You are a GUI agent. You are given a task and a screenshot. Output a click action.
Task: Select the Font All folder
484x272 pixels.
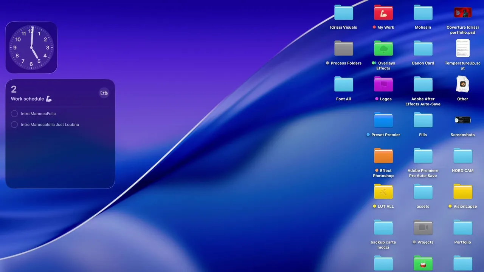(x=343, y=84)
